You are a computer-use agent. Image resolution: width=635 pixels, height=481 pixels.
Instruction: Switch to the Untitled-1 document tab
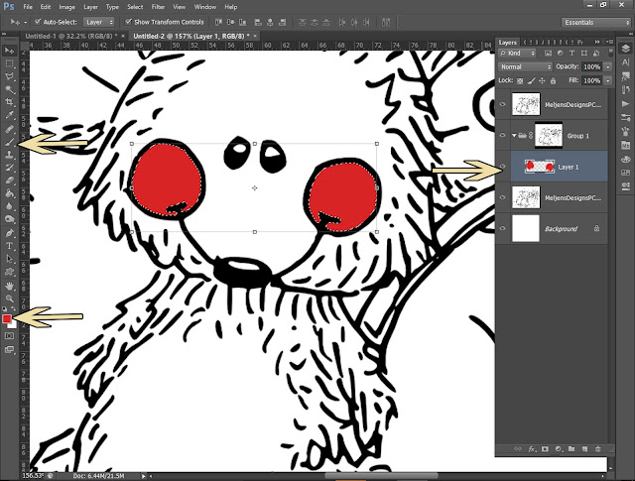click(x=70, y=36)
